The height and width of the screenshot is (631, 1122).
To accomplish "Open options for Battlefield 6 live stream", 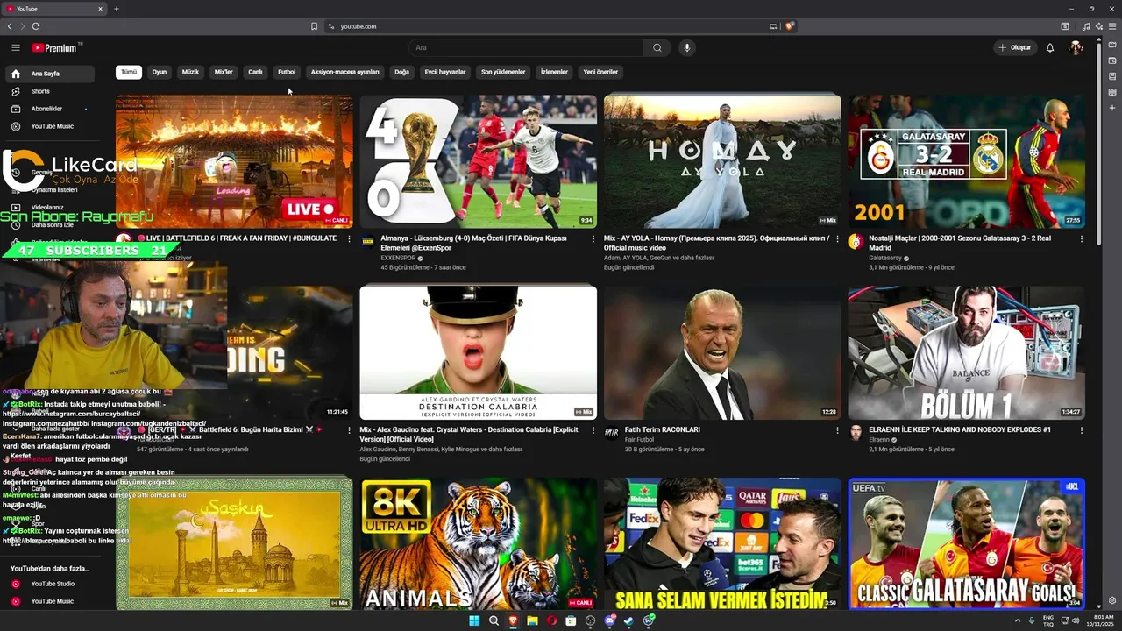I will pos(349,238).
